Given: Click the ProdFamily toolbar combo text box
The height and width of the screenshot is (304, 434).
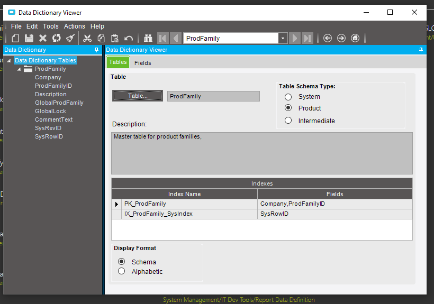Looking at the screenshot, I should pyautogui.click(x=231, y=38).
